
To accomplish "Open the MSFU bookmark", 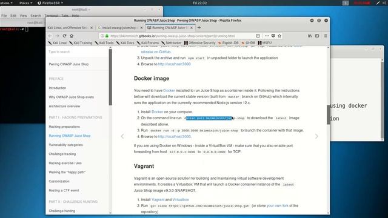I will [264, 43].
